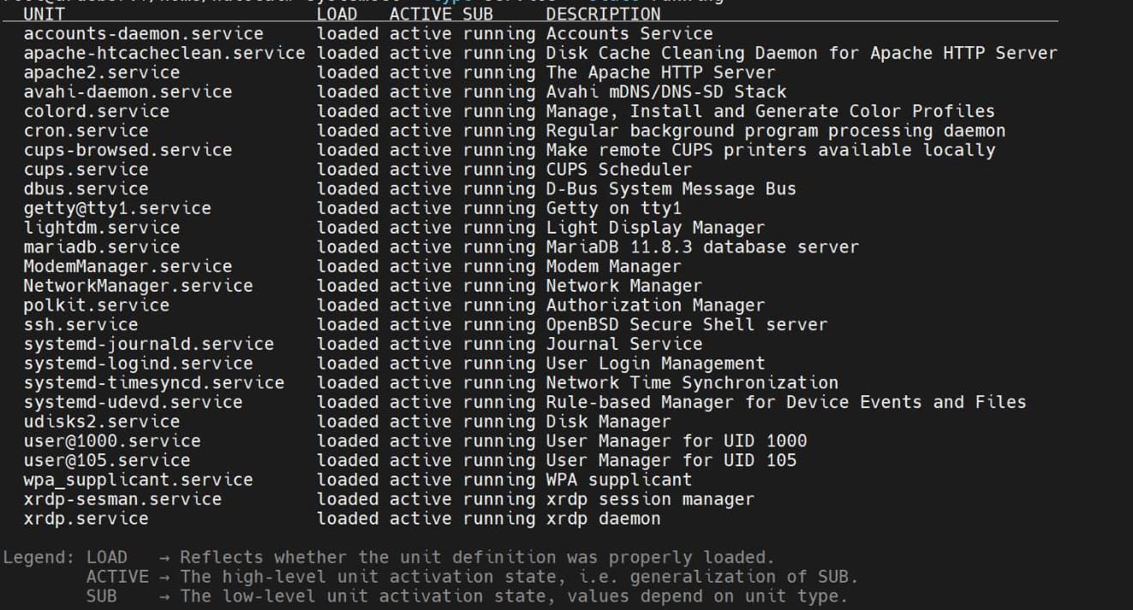Image resolution: width=1133 pixels, height=610 pixels.
Task: Click the mariadb.service entry
Action: click(101, 247)
